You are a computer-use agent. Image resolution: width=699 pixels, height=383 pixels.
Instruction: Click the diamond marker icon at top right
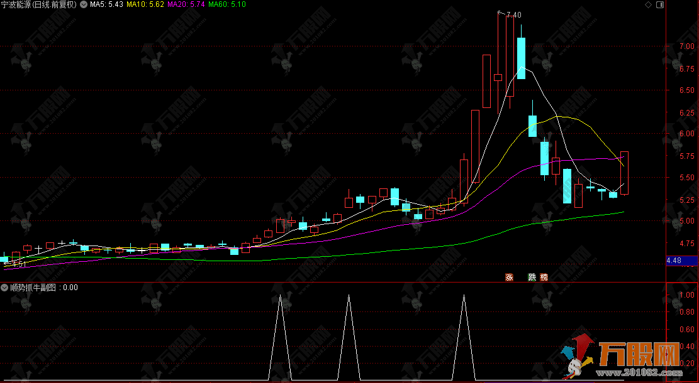point(649,4)
